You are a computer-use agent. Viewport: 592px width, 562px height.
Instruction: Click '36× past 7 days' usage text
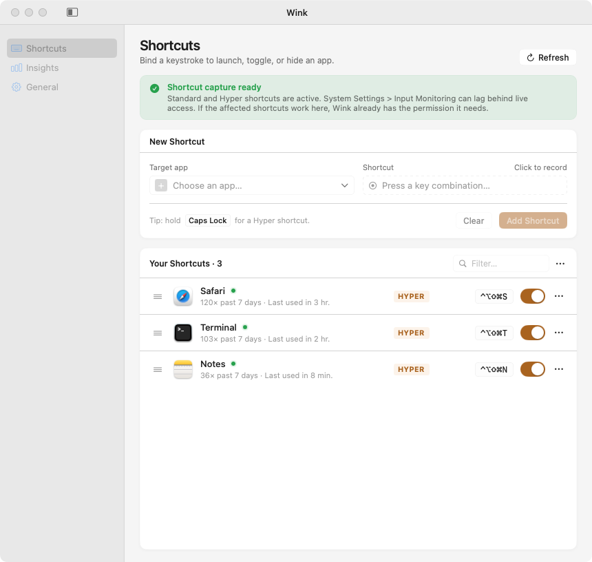coord(229,375)
